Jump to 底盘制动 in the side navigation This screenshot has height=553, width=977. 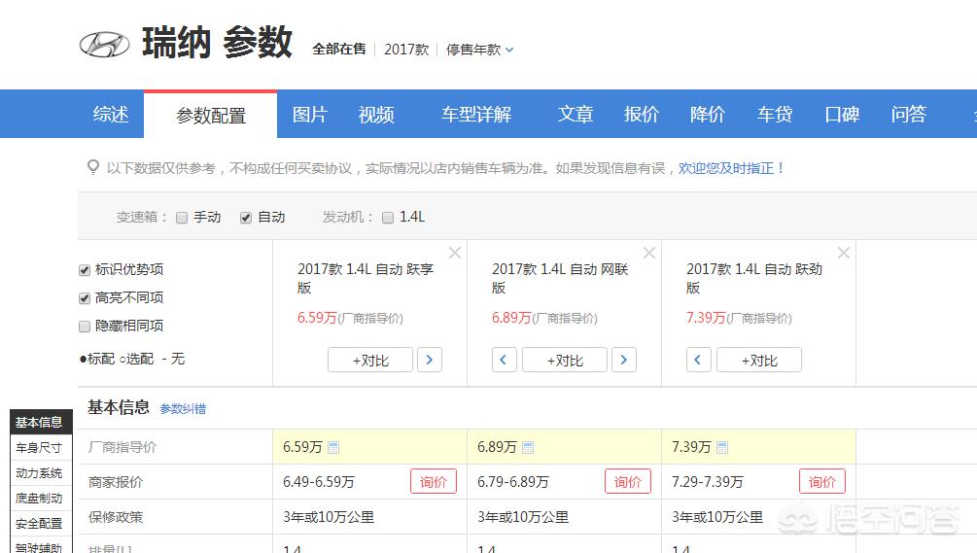click(x=41, y=499)
